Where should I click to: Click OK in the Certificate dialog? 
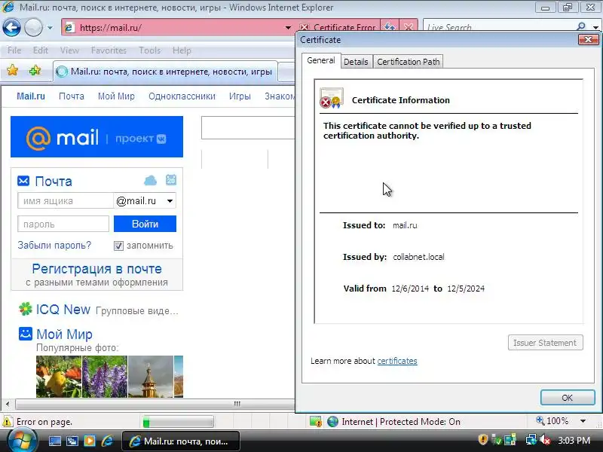coord(568,398)
